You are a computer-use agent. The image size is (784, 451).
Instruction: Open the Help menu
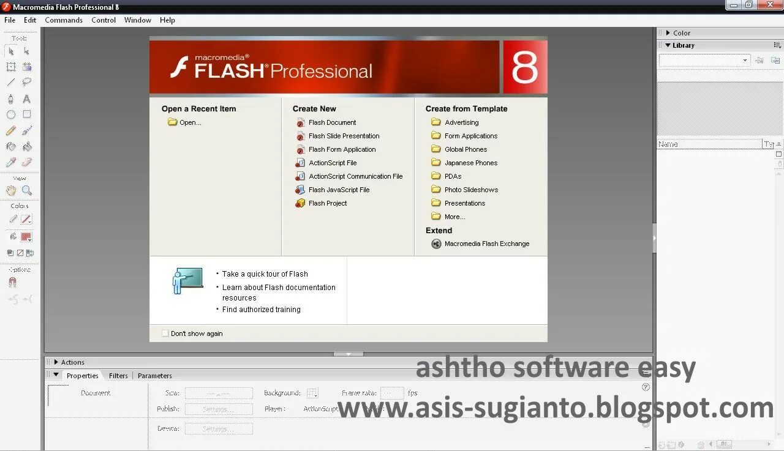pos(167,20)
